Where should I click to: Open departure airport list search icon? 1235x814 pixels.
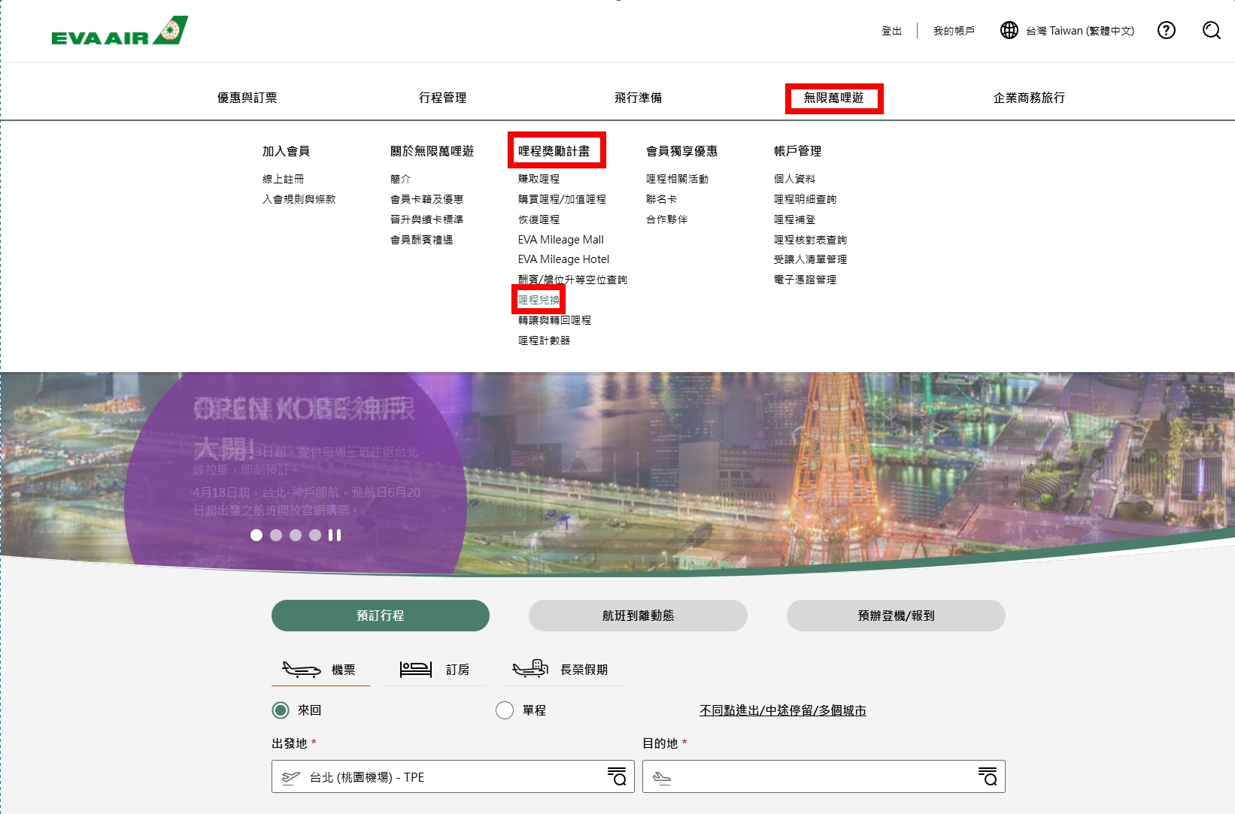coord(617,776)
